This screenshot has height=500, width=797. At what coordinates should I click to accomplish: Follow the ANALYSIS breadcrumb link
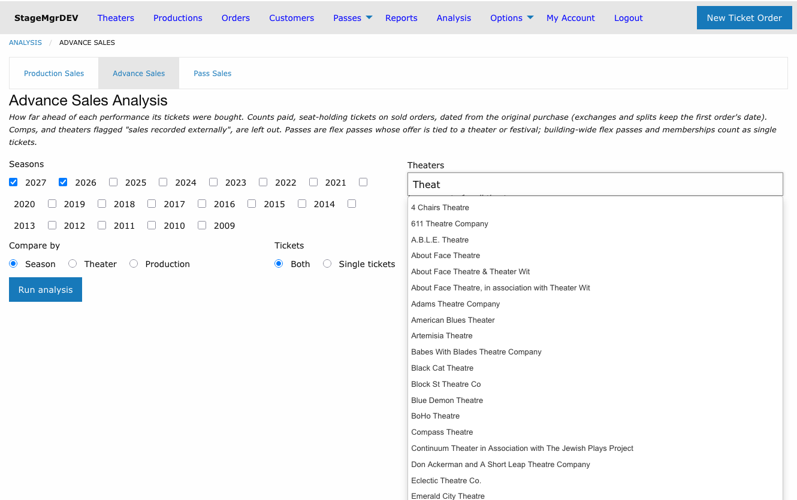pyautogui.click(x=25, y=43)
